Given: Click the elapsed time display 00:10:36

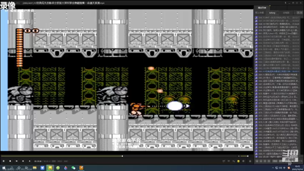Looking at the screenshot, I should (38, 161).
